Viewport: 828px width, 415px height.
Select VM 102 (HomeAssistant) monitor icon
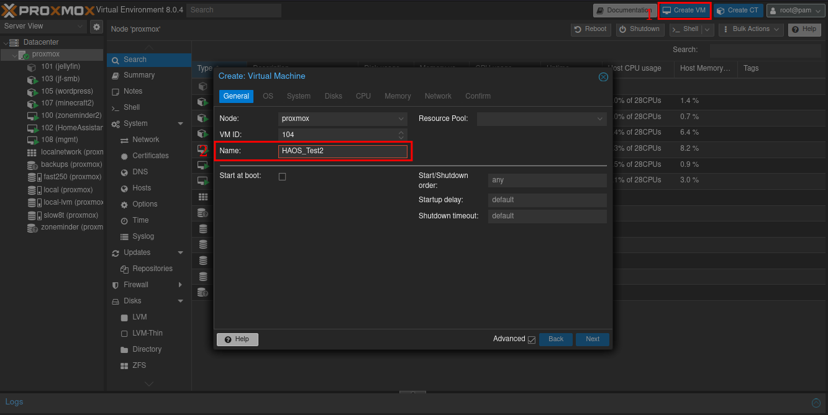coord(32,128)
